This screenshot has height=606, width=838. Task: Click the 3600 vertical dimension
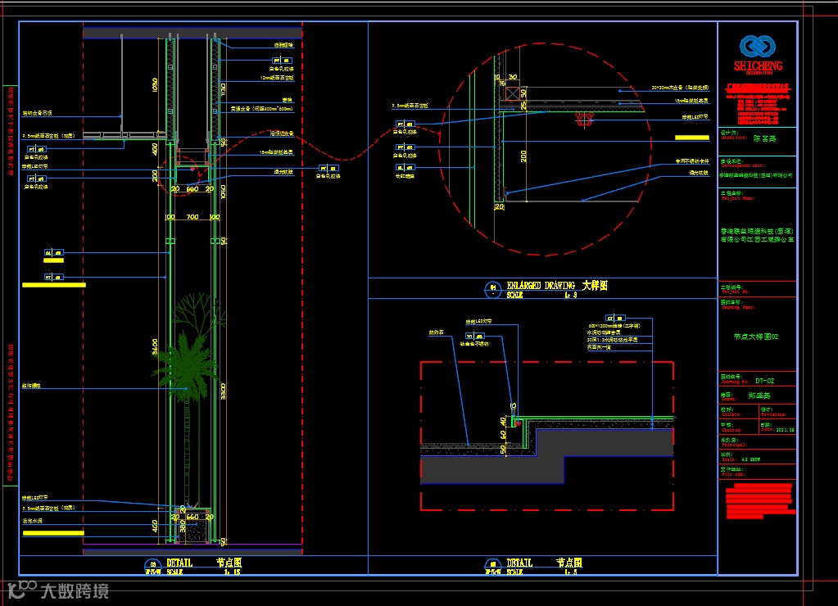click(155, 347)
